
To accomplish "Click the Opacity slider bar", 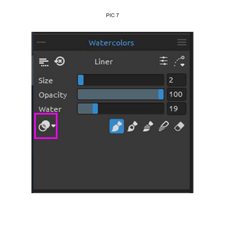I will click(x=121, y=95).
